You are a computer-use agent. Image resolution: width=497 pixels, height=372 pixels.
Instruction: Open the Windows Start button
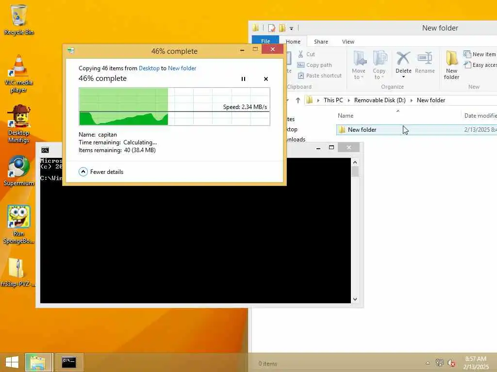[x=12, y=362]
